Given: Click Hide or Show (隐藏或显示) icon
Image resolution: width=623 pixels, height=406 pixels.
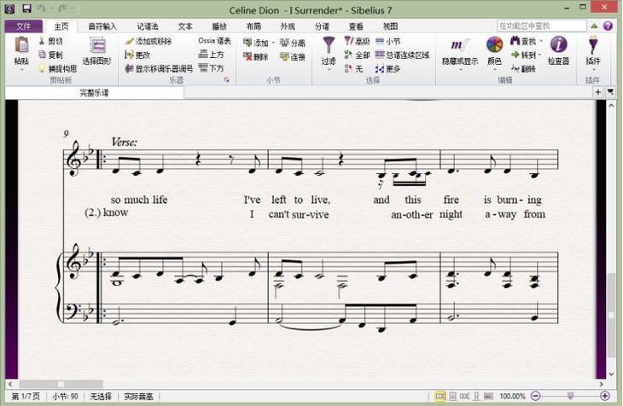Looking at the screenshot, I should click(460, 45).
